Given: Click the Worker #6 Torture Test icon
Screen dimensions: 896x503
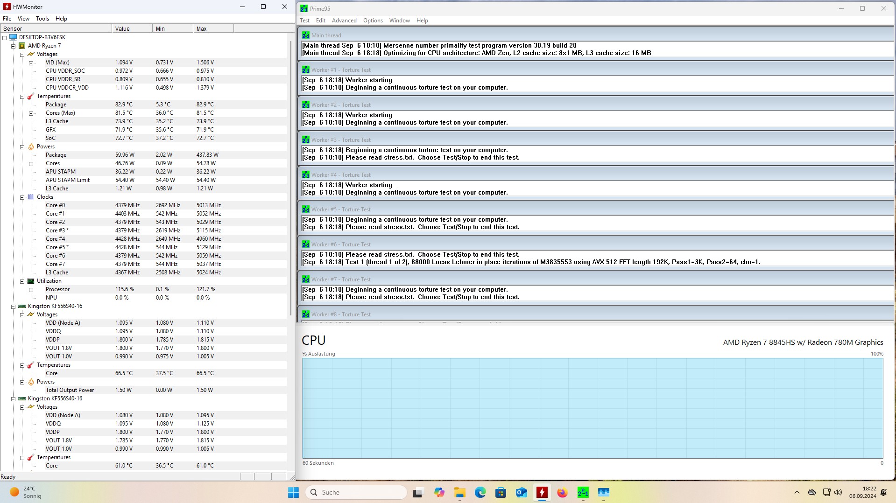Looking at the screenshot, I should tap(305, 244).
